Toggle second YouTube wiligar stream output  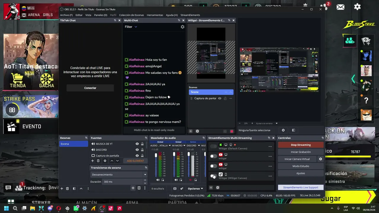[213, 166]
